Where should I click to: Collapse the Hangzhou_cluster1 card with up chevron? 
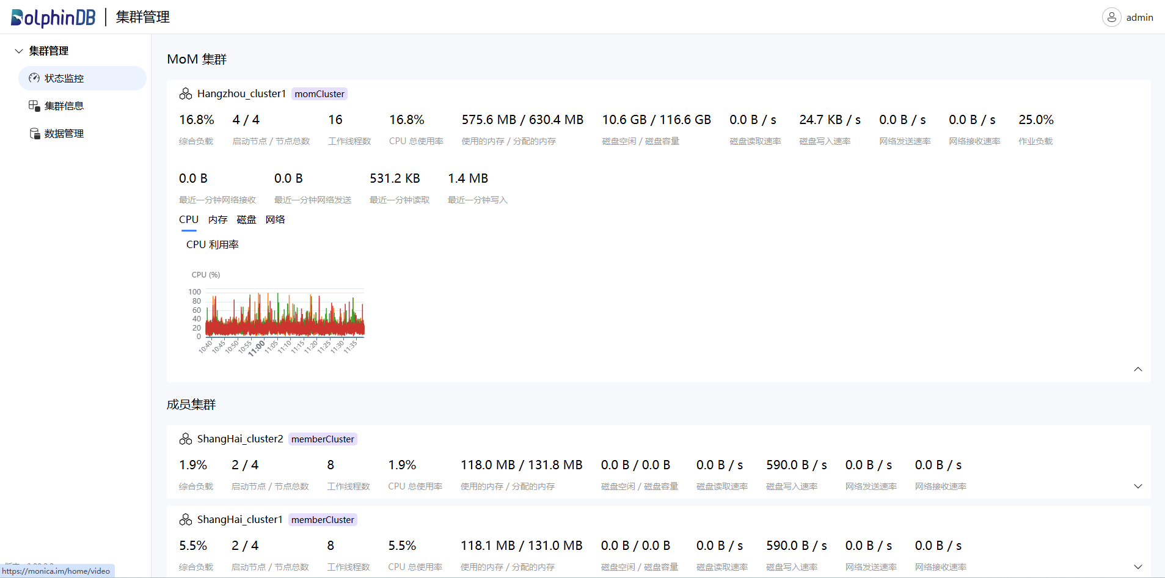[1138, 369]
